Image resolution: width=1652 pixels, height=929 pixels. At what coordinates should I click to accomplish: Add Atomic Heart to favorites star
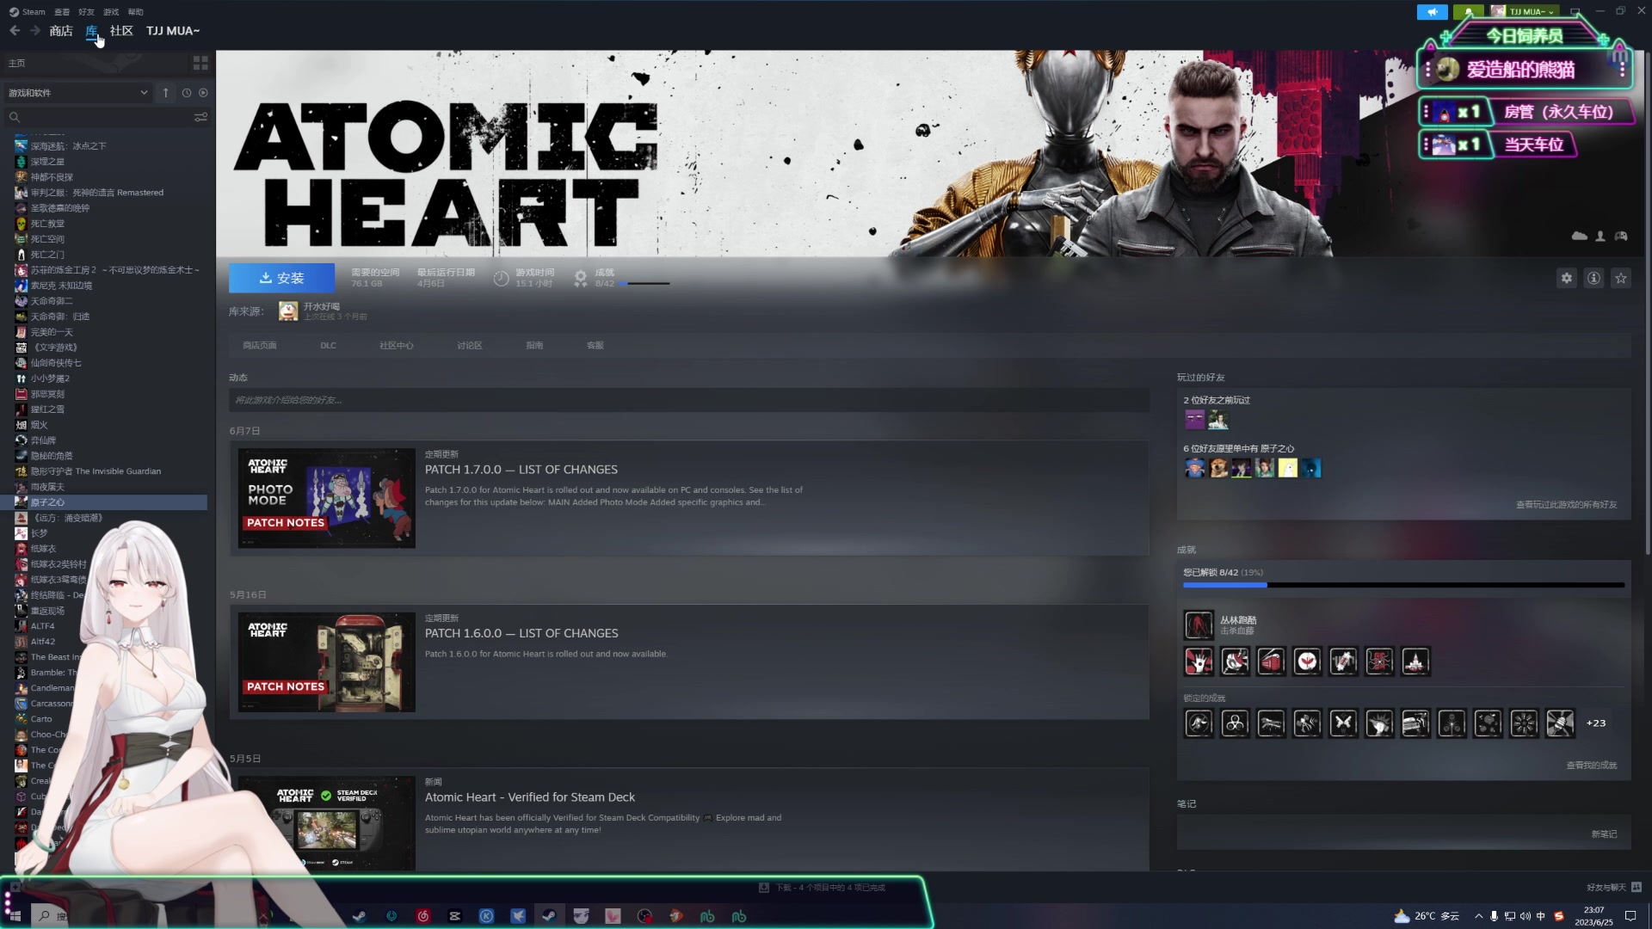[x=1621, y=278]
